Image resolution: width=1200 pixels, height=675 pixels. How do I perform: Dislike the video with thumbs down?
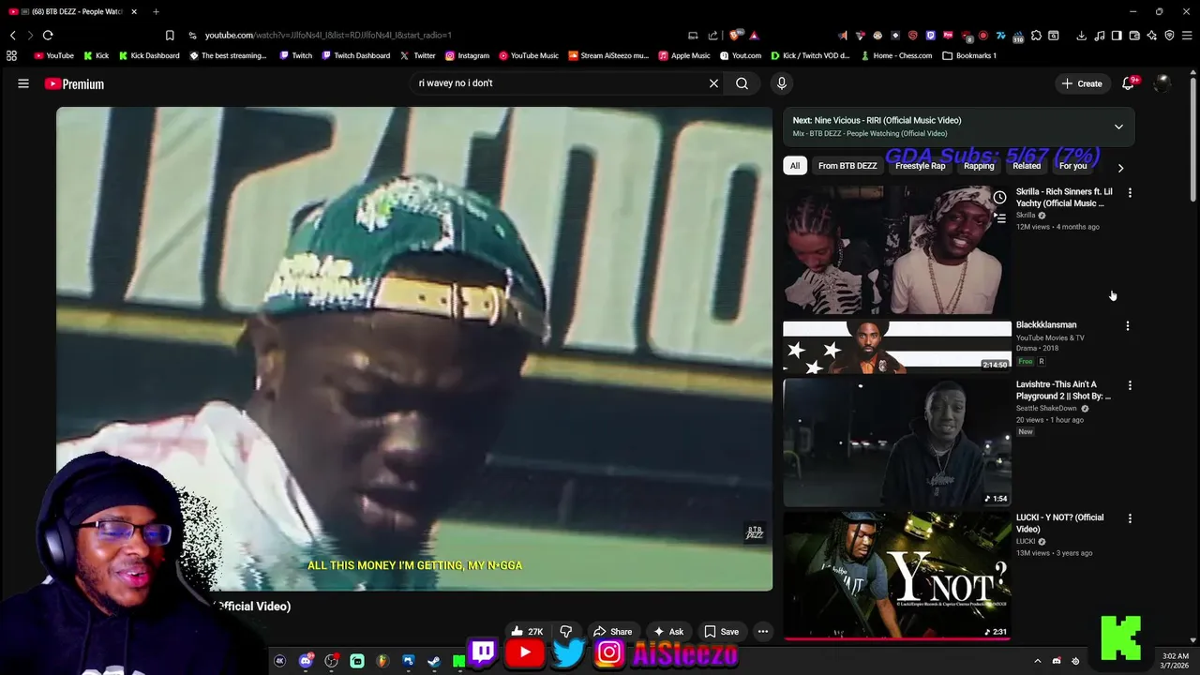point(565,632)
